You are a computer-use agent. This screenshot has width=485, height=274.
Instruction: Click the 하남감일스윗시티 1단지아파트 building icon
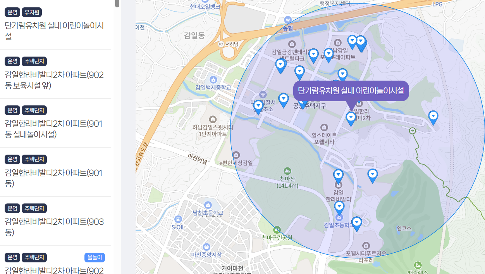(212, 119)
